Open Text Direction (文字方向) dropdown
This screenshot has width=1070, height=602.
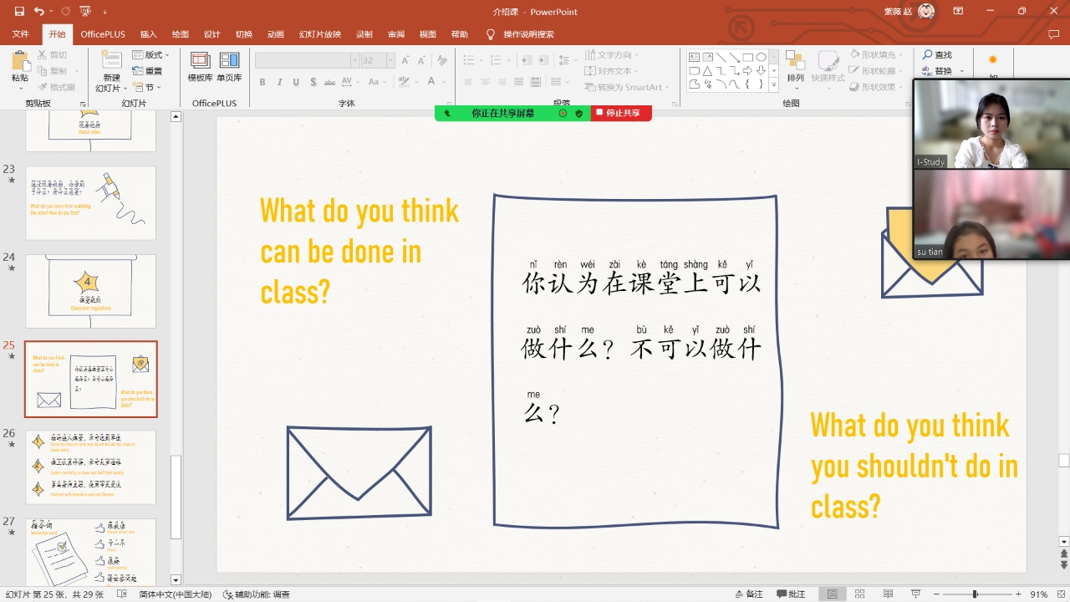pyautogui.click(x=614, y=55)
